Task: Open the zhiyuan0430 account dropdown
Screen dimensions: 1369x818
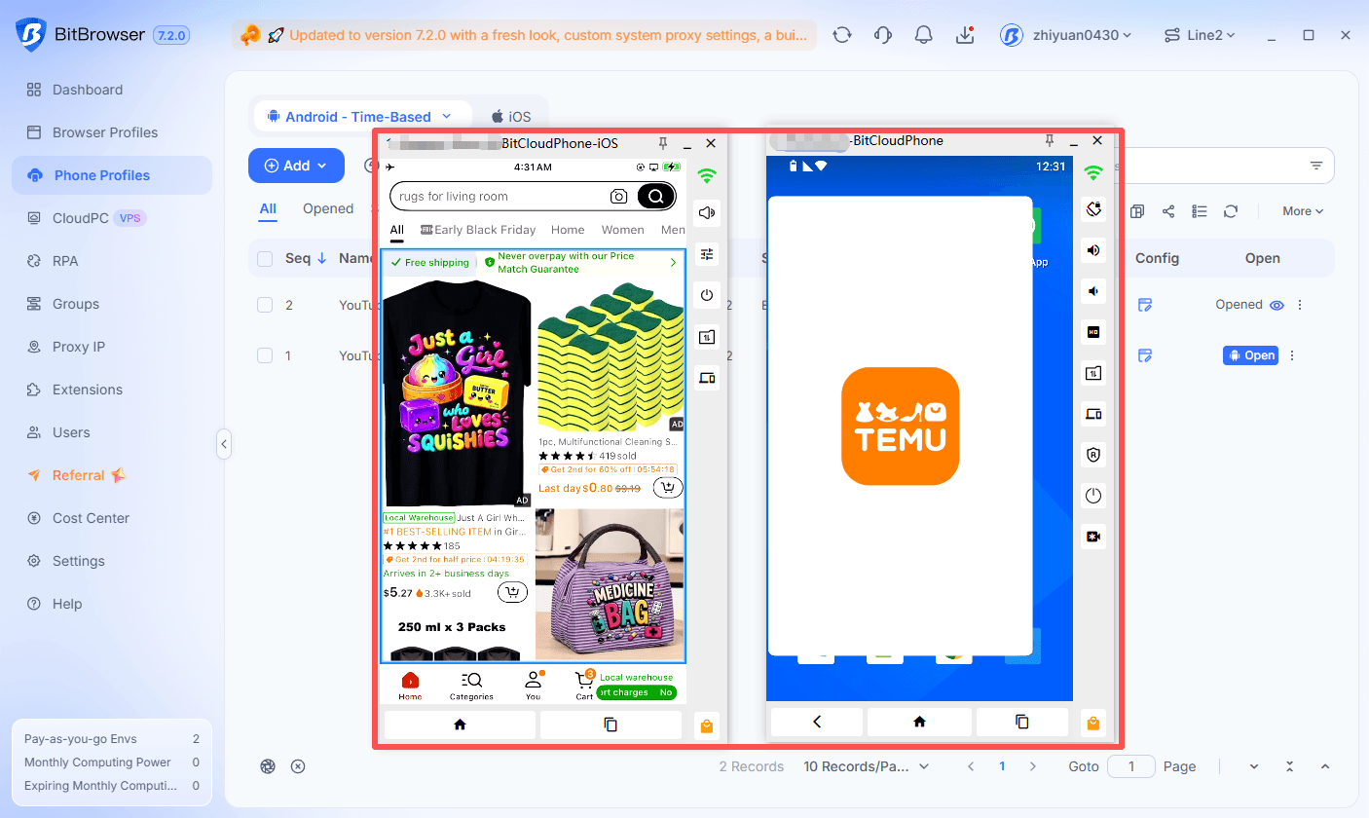Action: 1066,35
